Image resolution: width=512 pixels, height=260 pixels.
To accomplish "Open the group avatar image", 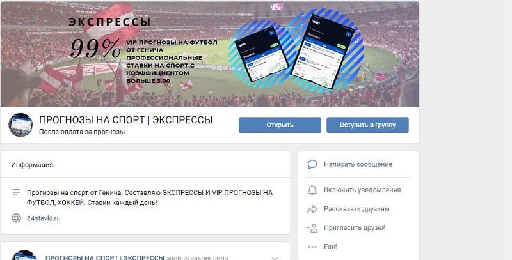I will click(x=20, y=125).
